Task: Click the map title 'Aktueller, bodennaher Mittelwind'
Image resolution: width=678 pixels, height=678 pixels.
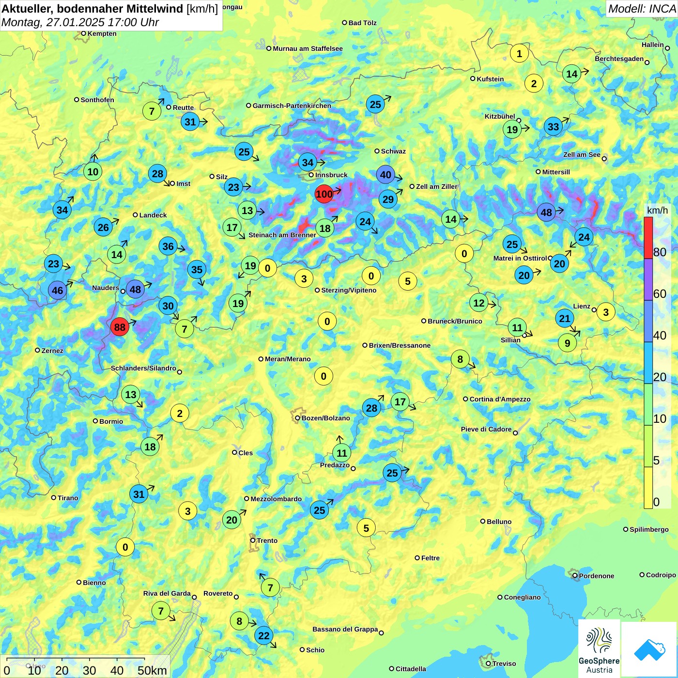Action: click(x=92, y=9)
